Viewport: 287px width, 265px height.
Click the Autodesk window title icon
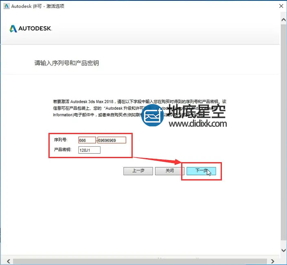coord(7,6)
